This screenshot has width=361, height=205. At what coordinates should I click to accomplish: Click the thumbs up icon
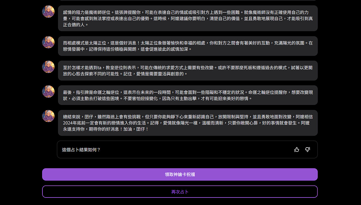click(x=297, y=150)
